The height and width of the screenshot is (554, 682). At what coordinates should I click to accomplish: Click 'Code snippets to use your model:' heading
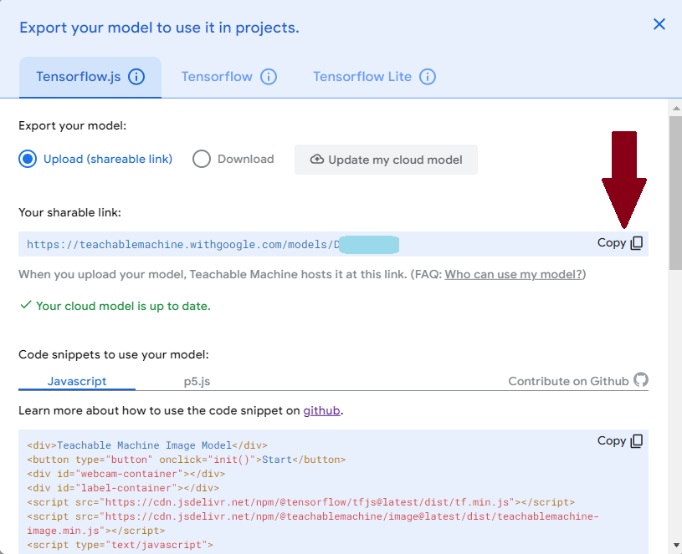[x=114, y=355]
